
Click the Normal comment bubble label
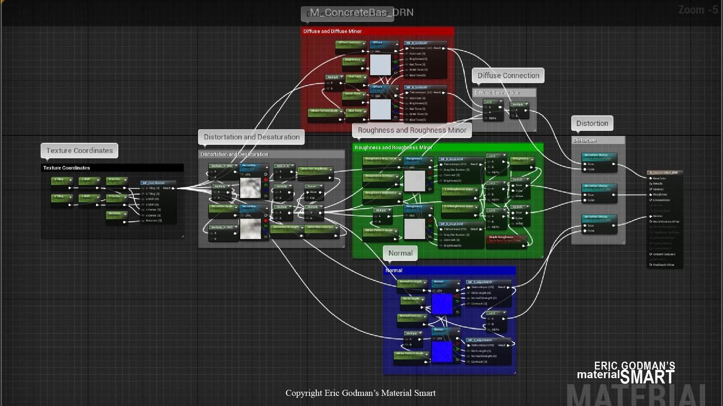[x=400, y=253]
